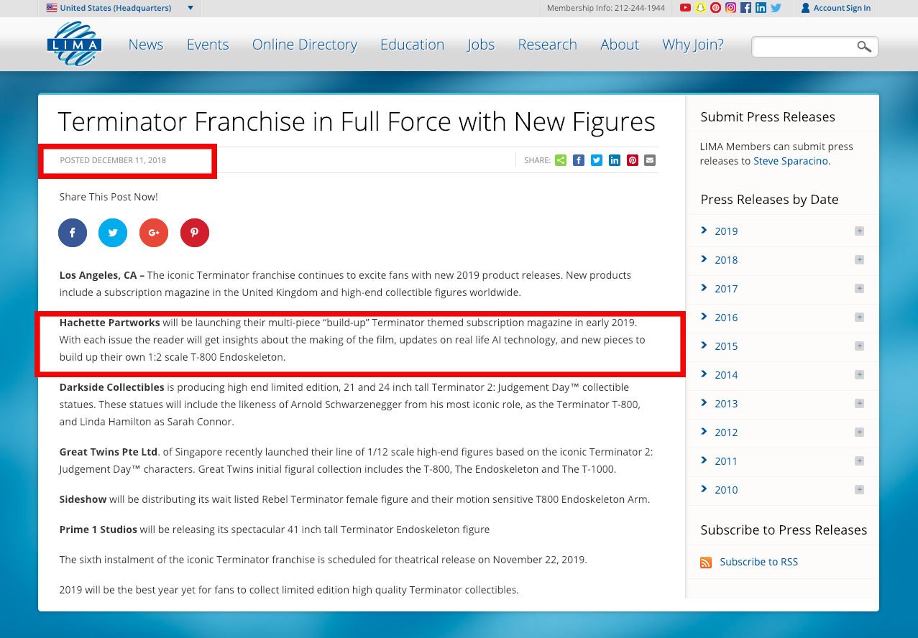Click the magnifier search icon
Viewport: 918px width, 638px height.
pyautogui.click(x=863, y=47)
